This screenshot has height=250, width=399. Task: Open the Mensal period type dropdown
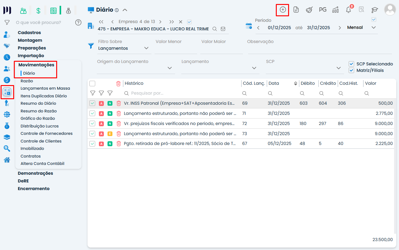(362, 28)
